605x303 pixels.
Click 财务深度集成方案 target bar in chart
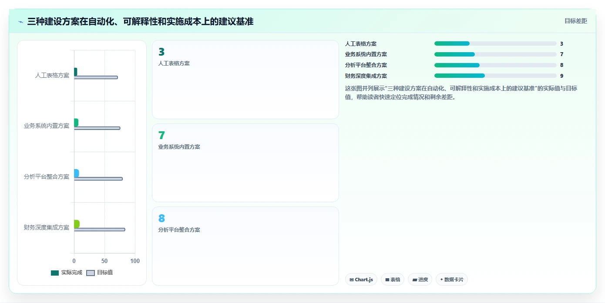(100, 230)
